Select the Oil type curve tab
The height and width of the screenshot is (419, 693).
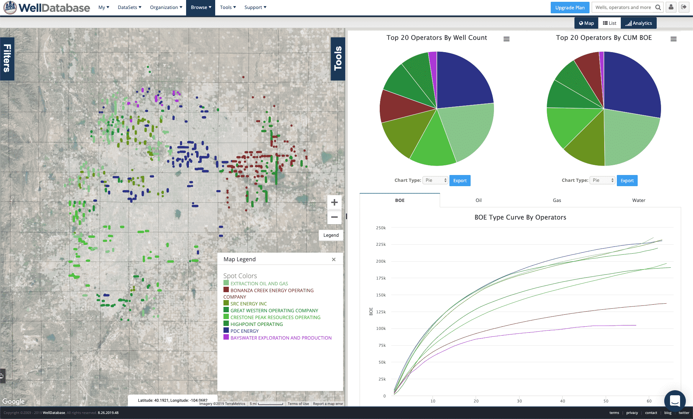click(x=479, y=201)
